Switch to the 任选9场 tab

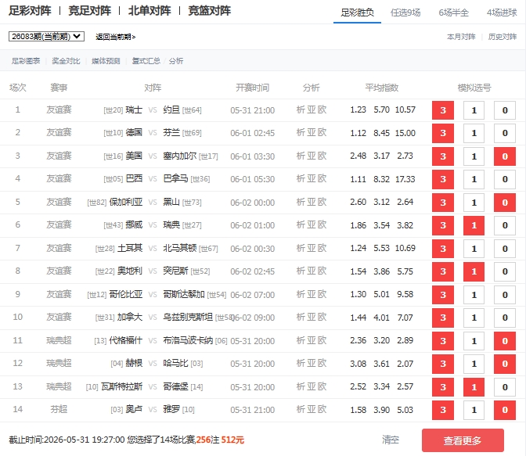coord(405,13)
